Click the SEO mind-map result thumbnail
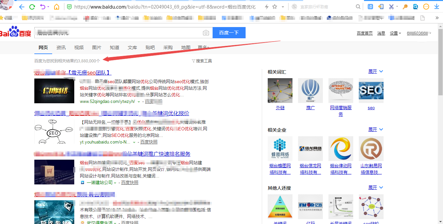This screenshot has height=224, width=443. coord(54,132)
